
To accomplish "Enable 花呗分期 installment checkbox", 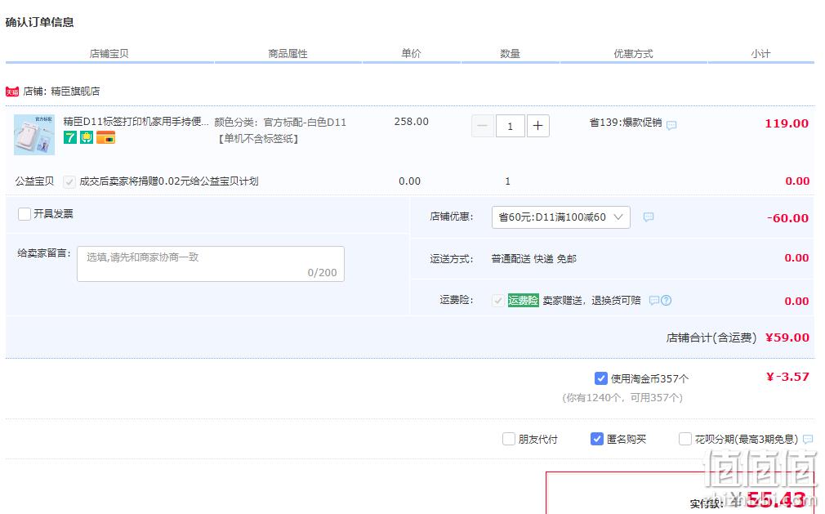I will (685, 439).
